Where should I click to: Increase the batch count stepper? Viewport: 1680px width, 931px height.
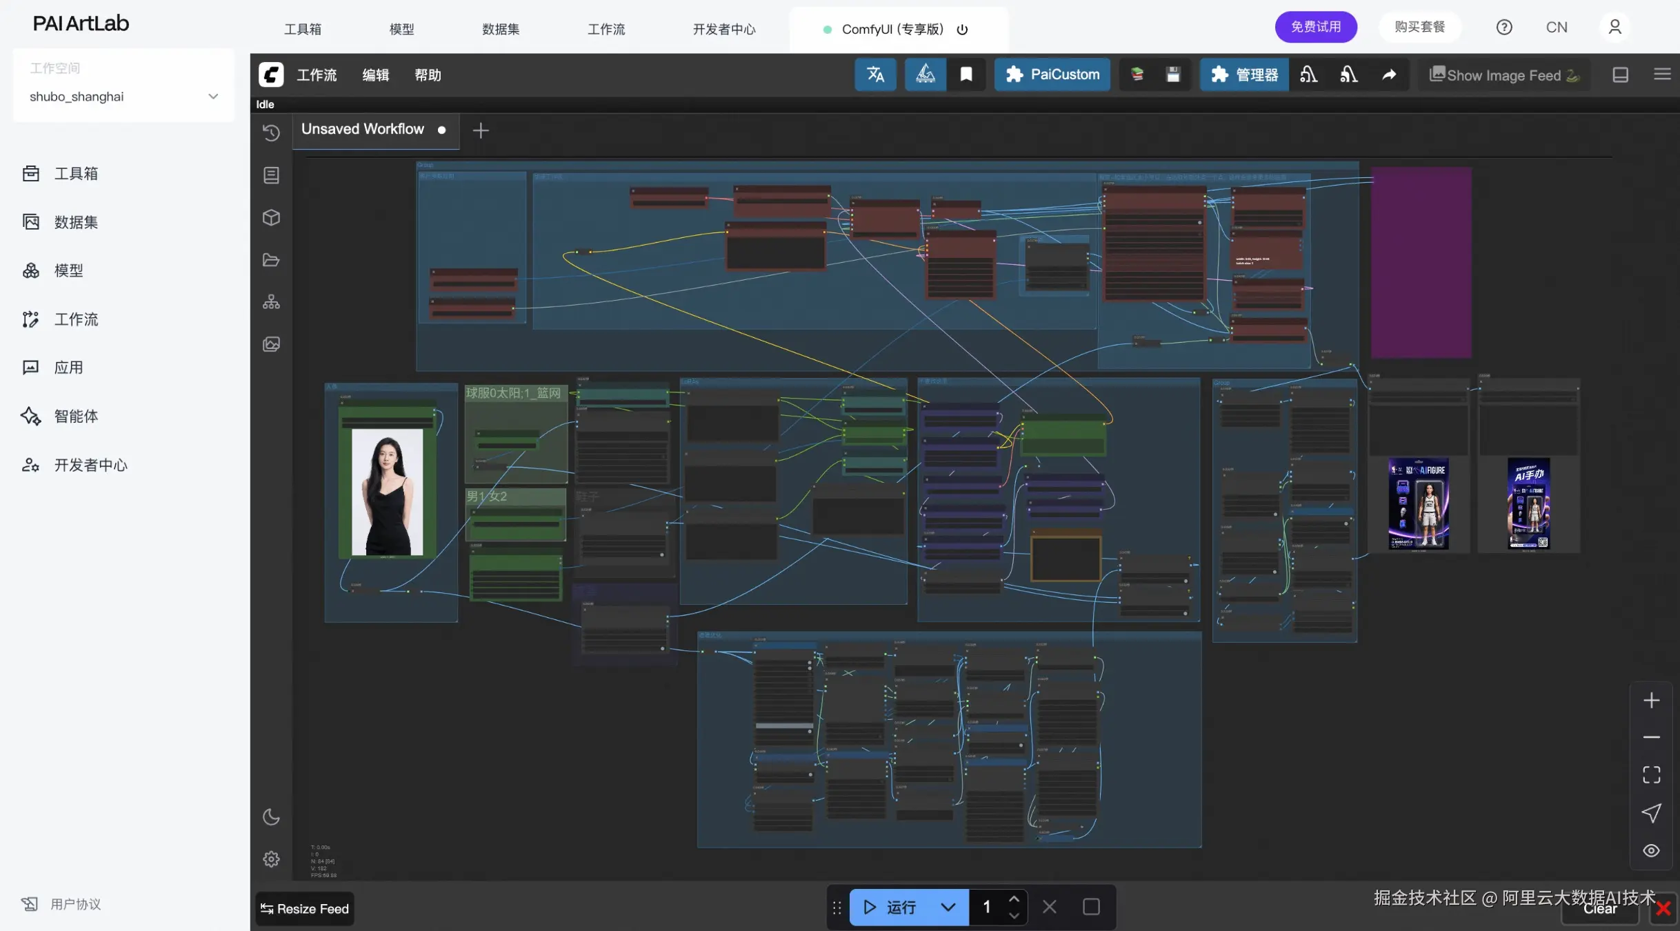click(x=1014, y=899)
